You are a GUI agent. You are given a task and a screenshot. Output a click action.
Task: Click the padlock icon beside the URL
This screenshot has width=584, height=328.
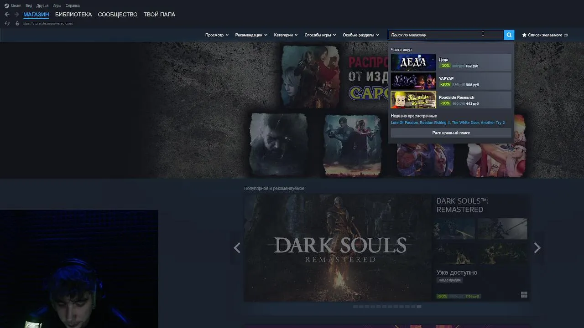click(x=17, y=23)
